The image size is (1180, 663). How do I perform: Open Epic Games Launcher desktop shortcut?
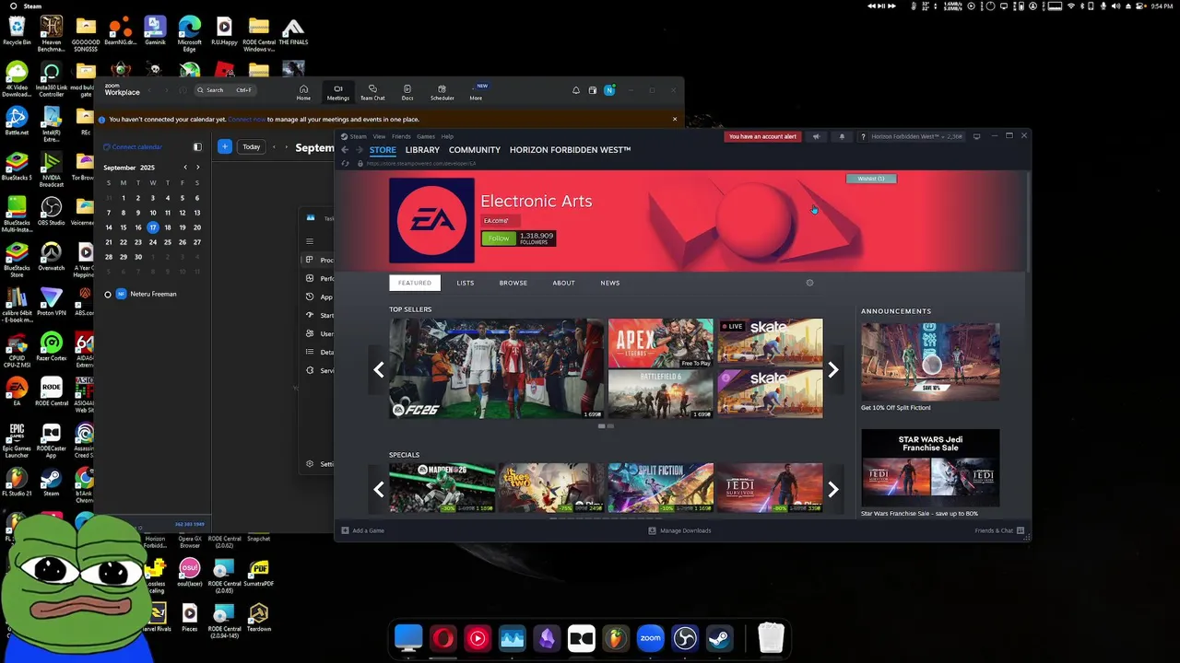pyautogui.click(x=17, y=440)
